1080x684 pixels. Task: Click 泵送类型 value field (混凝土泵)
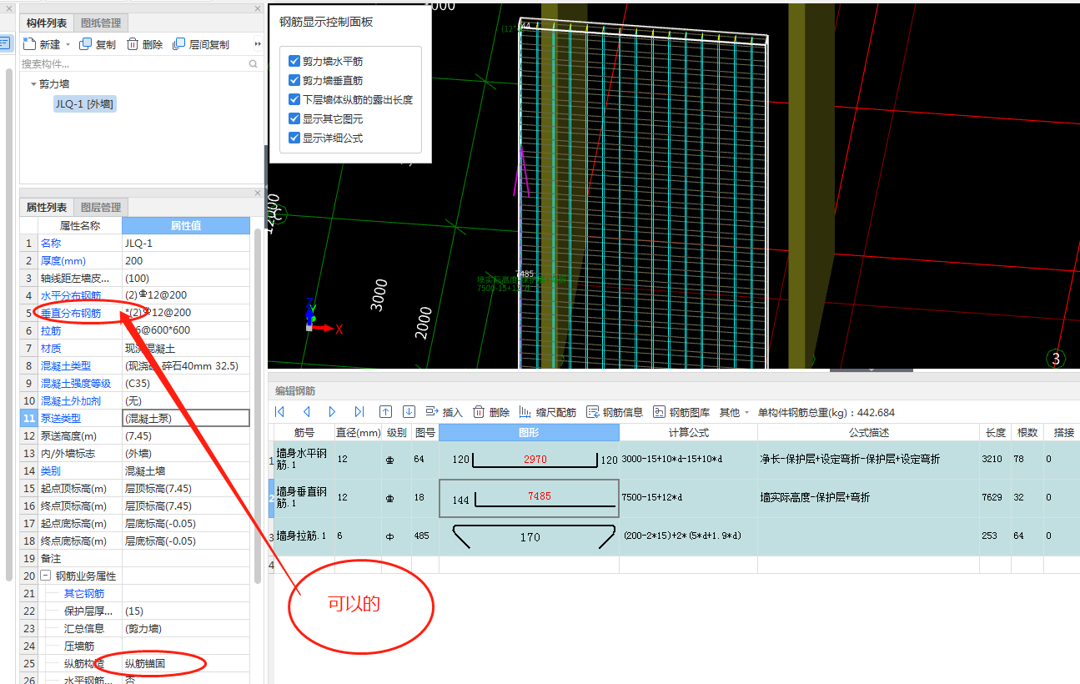tap(186, 418)
